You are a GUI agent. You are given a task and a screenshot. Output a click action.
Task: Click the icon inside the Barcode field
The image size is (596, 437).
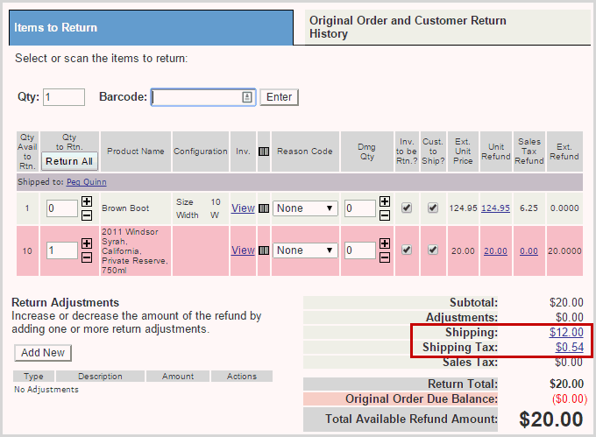coord(247,97)
